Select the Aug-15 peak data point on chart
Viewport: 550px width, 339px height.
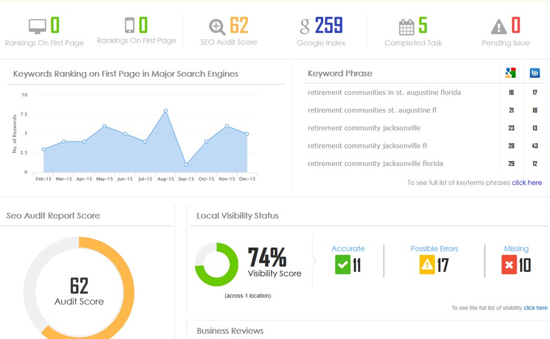tap(166, 111)
